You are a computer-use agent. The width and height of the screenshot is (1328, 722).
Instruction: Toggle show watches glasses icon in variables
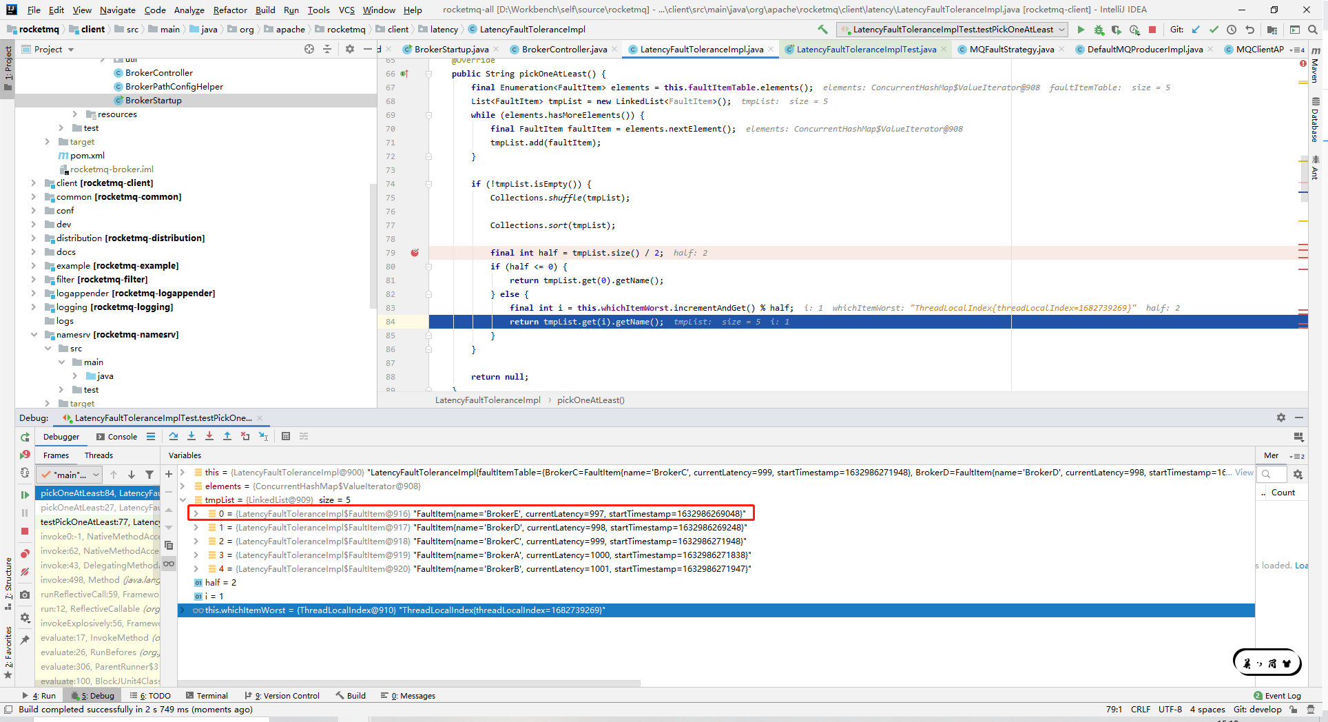(169, 564)
